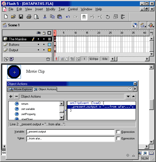Move the selected action down
The width and height of the screenshot is (156, 162).
(128, 96)
